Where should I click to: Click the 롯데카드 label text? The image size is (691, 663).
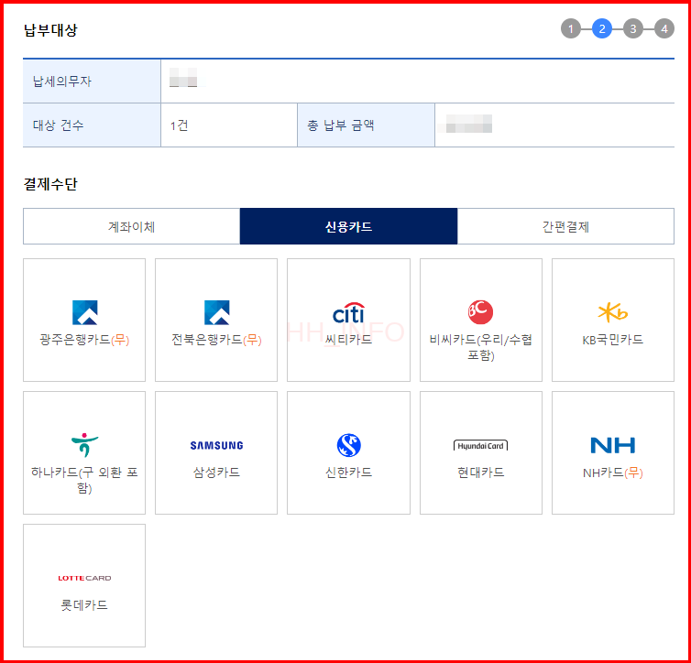pyautogui.click(x=84, y=605)
